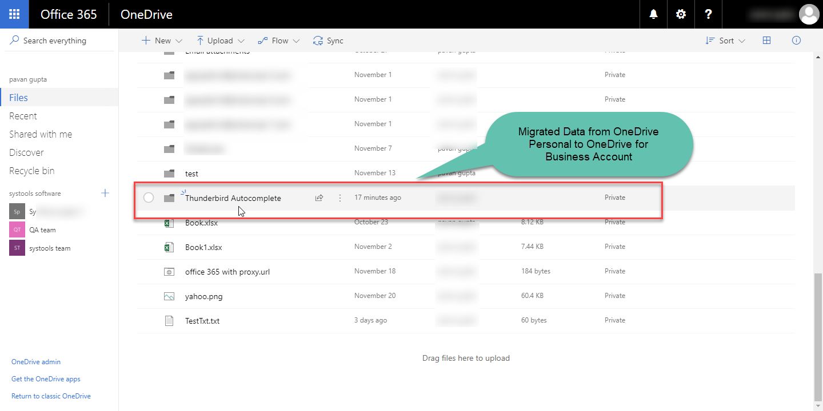Screen dimensions: 823x411
Task: Click Get the OneDrive apps link
Action: [46, 379]
